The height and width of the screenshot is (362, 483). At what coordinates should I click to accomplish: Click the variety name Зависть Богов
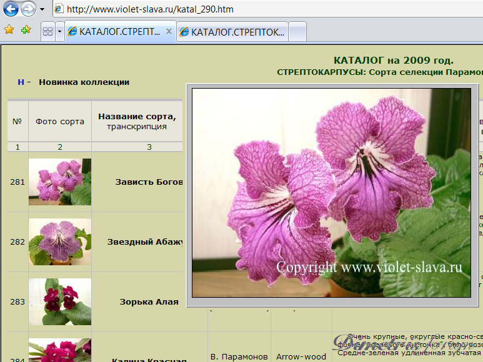[x=149, y=182]
